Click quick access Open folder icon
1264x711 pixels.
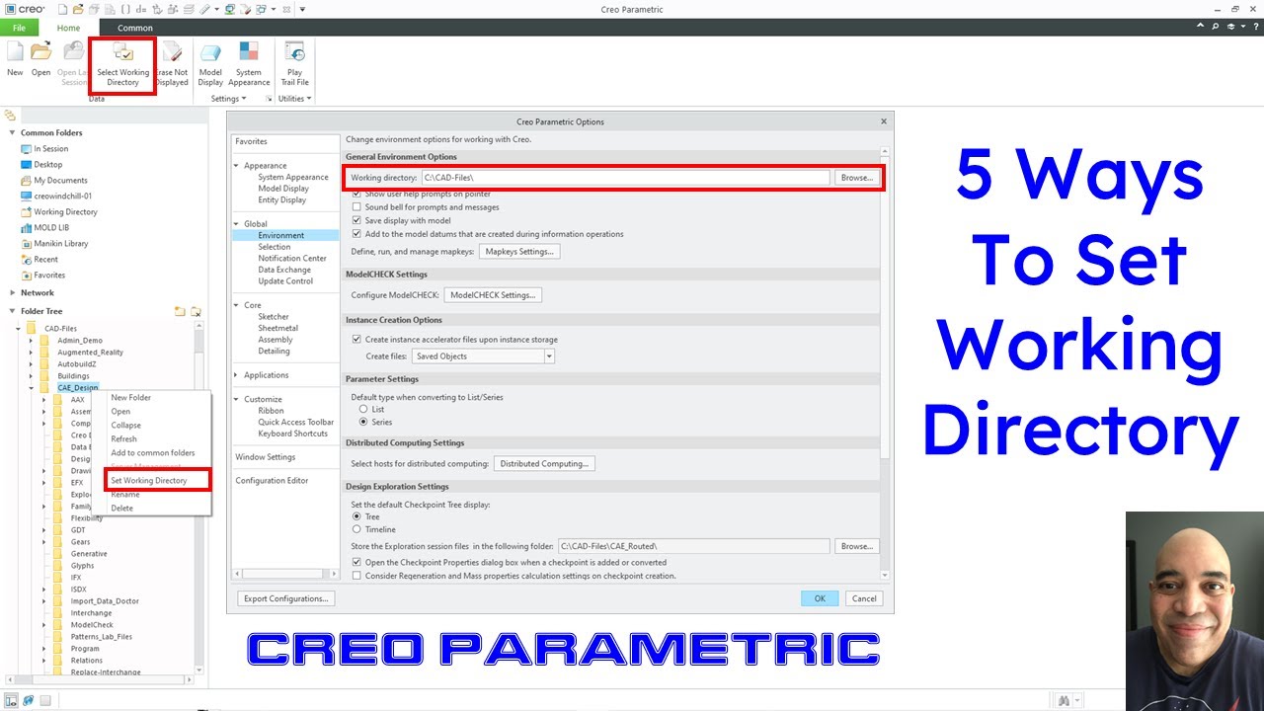(80, 9)
